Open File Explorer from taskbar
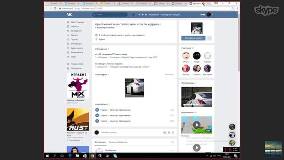This screenshot has width=284, height=160. pyautogui.click(x=77, y=156)
